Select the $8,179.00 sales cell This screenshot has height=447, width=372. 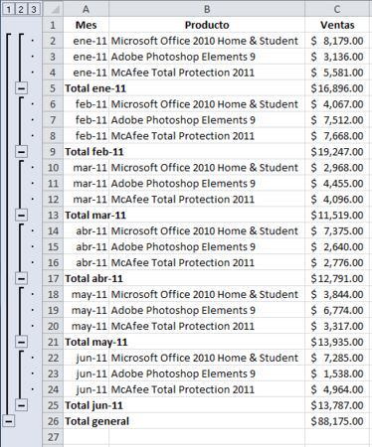click(337, 41)
